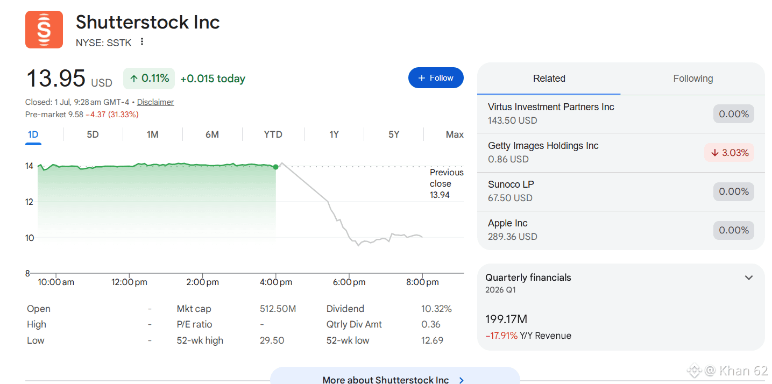Viewport: 772px width, 384px height.
Task: Click the Pre-market 9.58 line
Action: [82, 115]
